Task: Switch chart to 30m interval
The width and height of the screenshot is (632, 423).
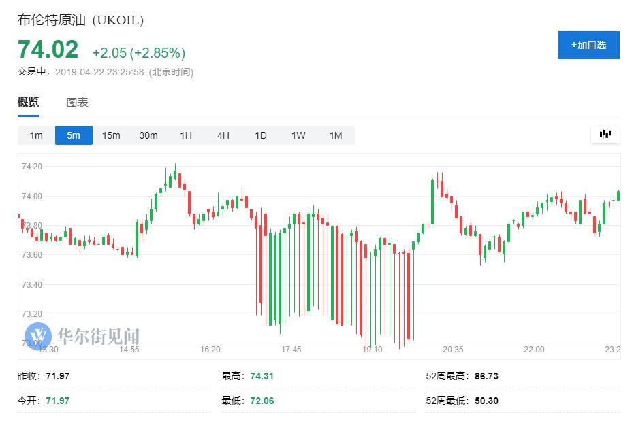Action: click(x=148, y=135)
